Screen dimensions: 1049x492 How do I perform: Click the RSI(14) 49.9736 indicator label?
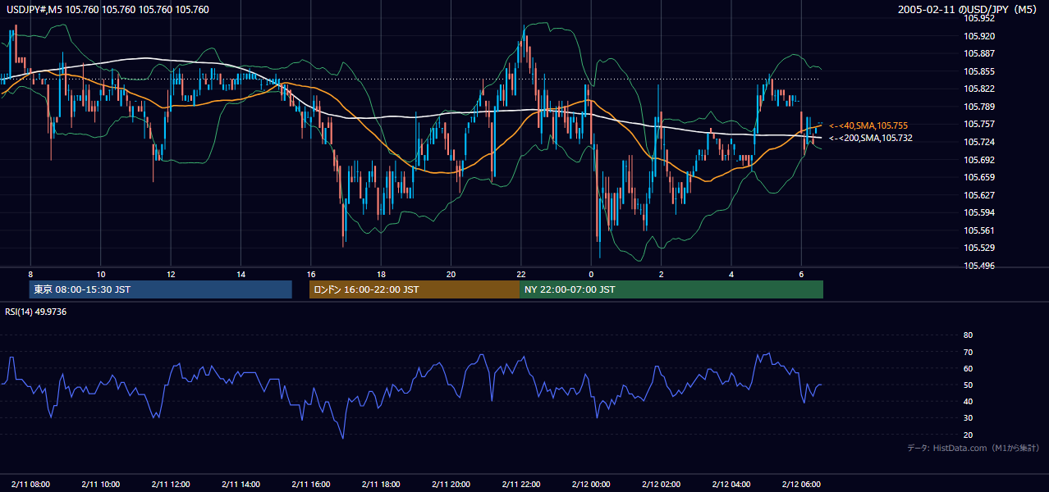click(x=36, y=312)
